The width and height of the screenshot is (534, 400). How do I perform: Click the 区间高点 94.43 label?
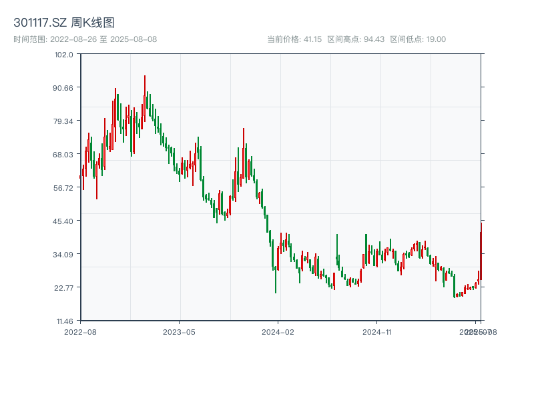click(x=356, y=39)
